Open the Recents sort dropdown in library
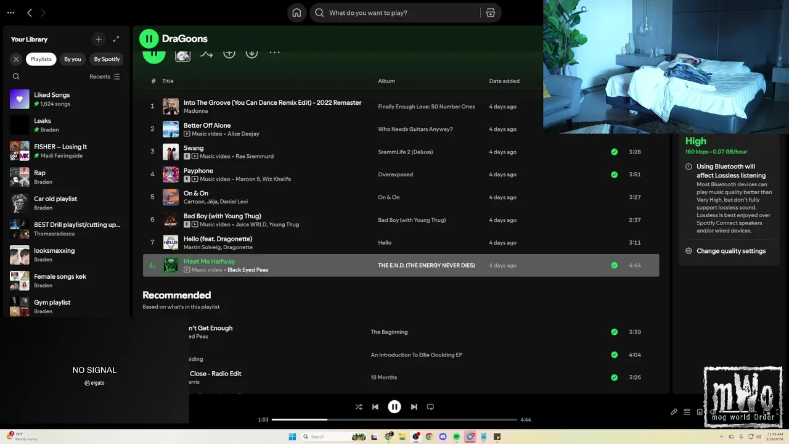The image size is (789, 444). 105,76
